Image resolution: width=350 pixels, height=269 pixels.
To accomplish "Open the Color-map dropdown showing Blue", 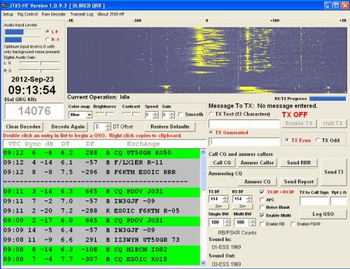I will pos(80,115).
